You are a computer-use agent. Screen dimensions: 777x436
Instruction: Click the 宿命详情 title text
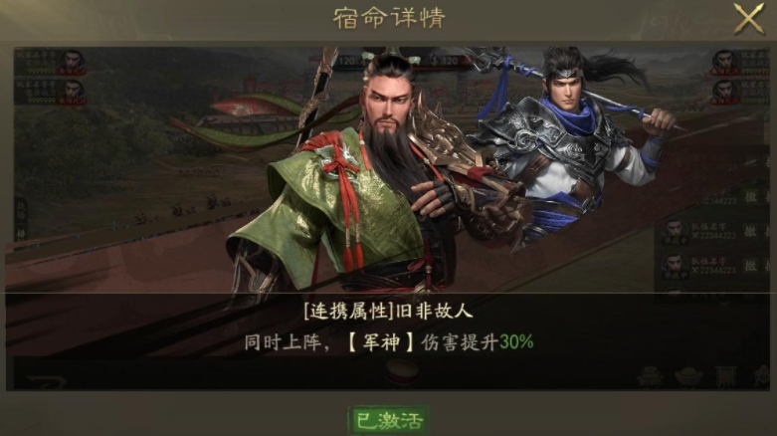[x=389, y=18]
